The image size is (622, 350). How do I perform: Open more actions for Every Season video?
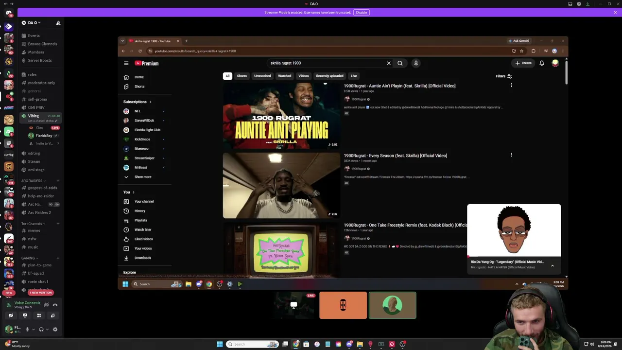[511, 155]
